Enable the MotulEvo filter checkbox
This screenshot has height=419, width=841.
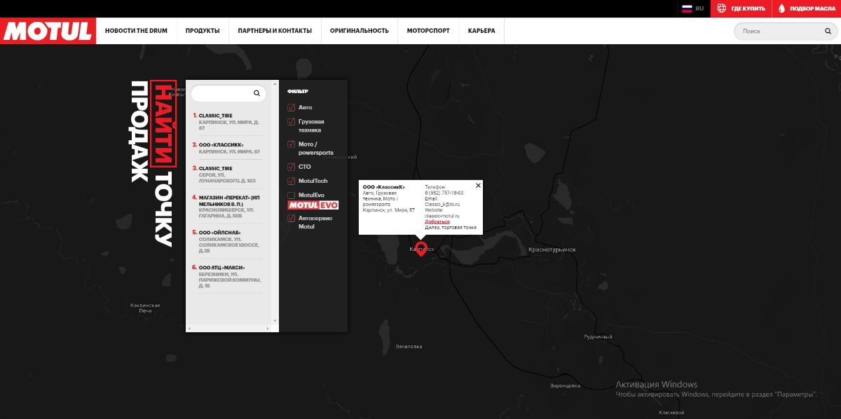292,195
